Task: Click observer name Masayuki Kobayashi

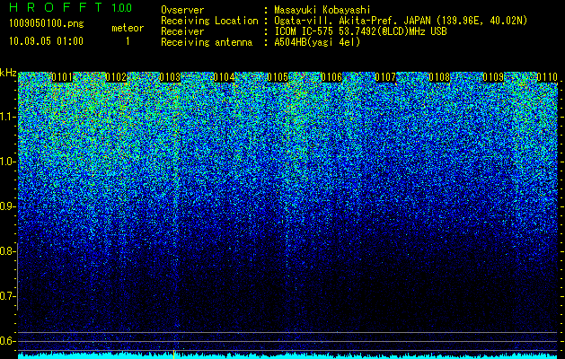Action: tap(322, 10)
